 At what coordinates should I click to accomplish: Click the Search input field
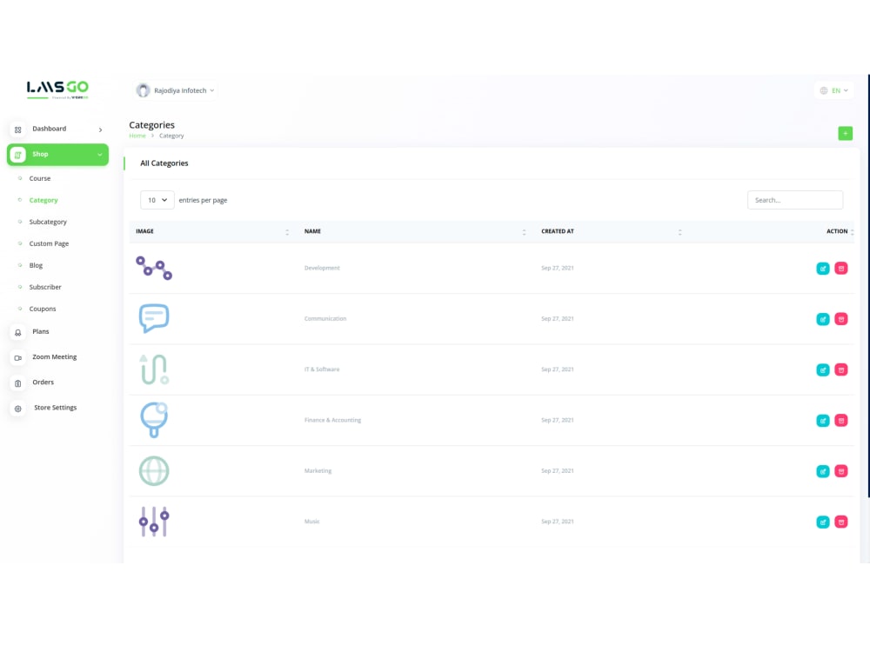point(794,200)
